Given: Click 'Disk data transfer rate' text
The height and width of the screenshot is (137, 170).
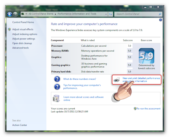Looking at the screenshot, I should (x=92, y=72).
